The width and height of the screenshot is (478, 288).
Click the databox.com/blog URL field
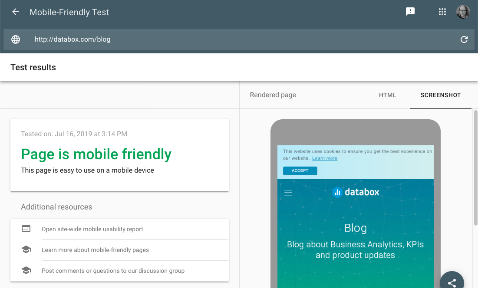239,39
